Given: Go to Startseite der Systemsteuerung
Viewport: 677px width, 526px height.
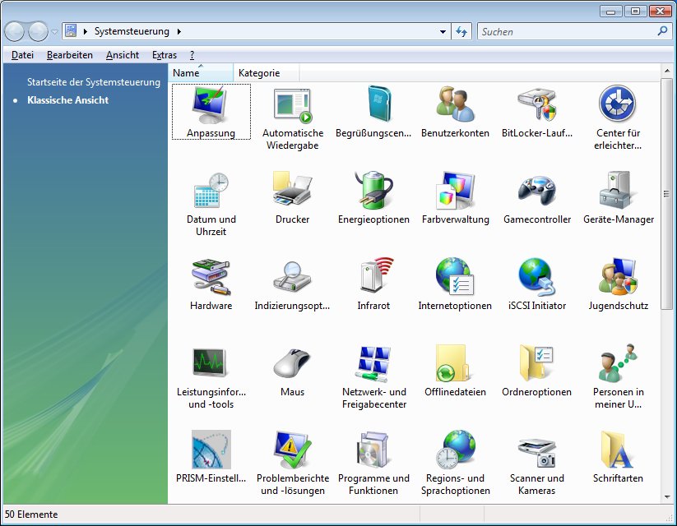Looking at the screenshot, I should click(93, 82).
